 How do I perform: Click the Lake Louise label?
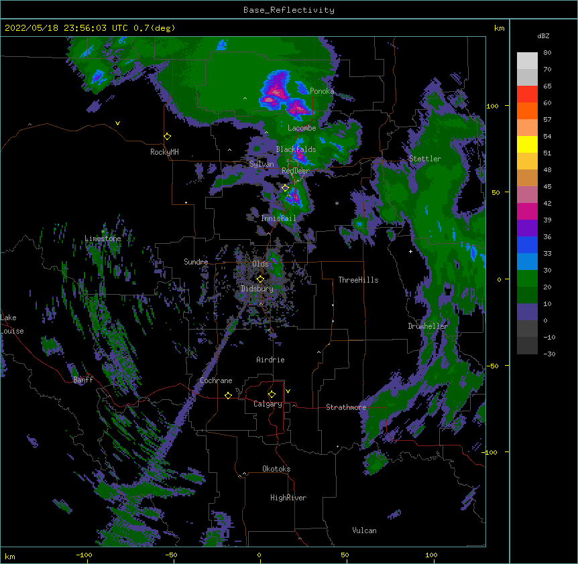click(11, 324)
